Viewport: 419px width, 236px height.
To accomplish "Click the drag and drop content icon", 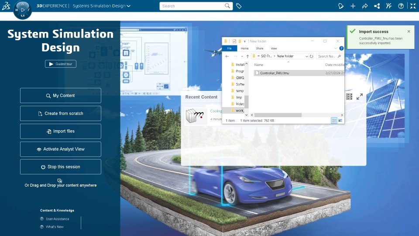I will (60, 181).
